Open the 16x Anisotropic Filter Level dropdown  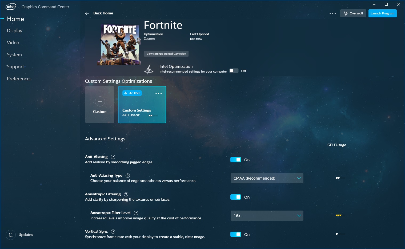click(x=267, y=216)
